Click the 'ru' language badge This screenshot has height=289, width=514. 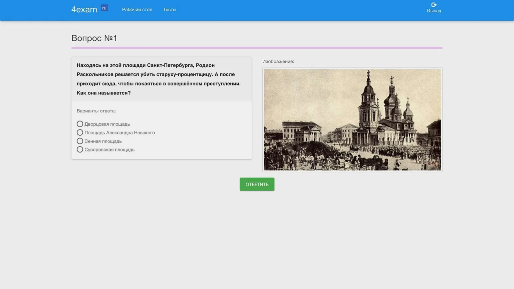click(x=104, y=8)
